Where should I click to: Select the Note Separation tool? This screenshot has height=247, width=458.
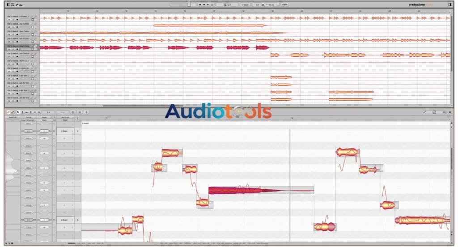pos(38,112)
